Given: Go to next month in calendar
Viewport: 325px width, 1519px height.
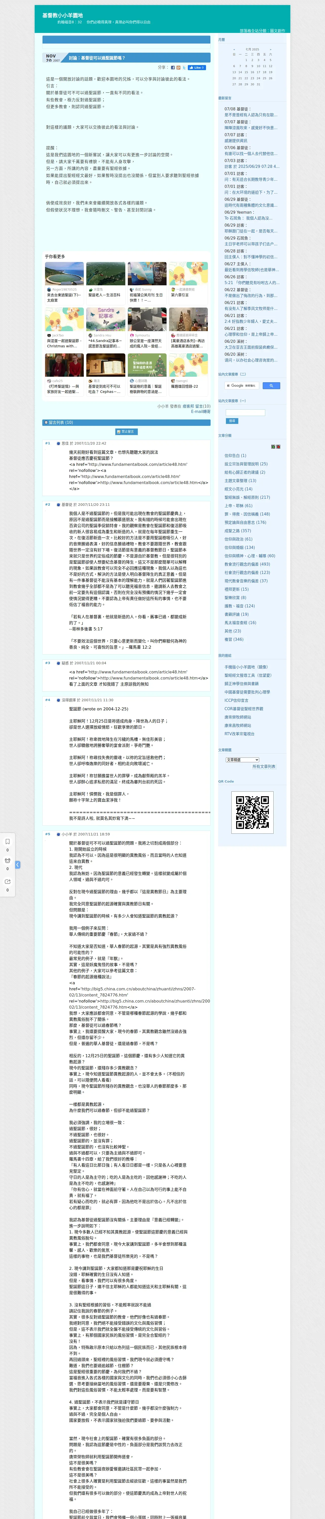Looking at the screenshot, I should pos(271,50).
